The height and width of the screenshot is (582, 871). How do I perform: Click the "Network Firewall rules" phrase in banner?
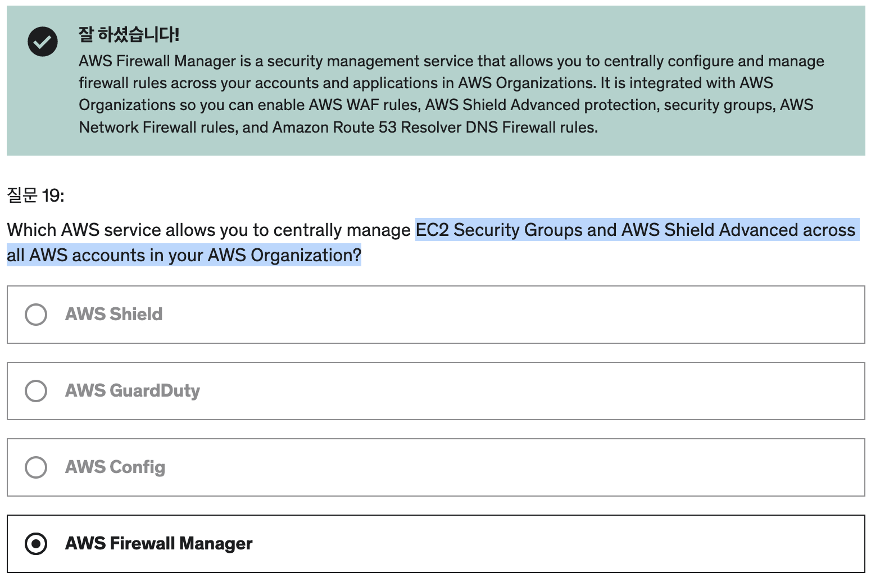(157, 128)
